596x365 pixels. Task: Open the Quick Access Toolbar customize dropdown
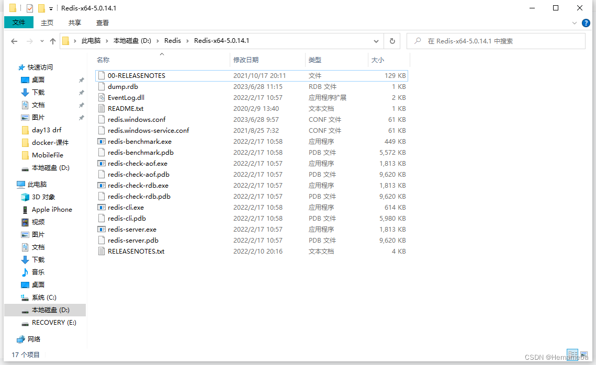click(51, 8)
